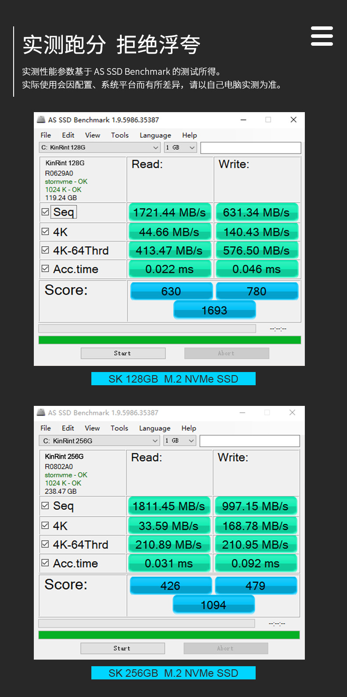Open Edit menu in KinRint 128G window

click(x=68, y=135)
